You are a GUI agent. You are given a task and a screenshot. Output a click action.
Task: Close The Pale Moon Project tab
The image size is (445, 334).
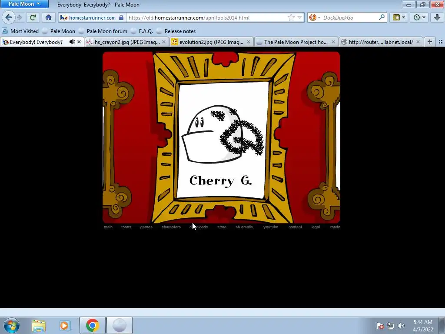(x=333, y=42)
